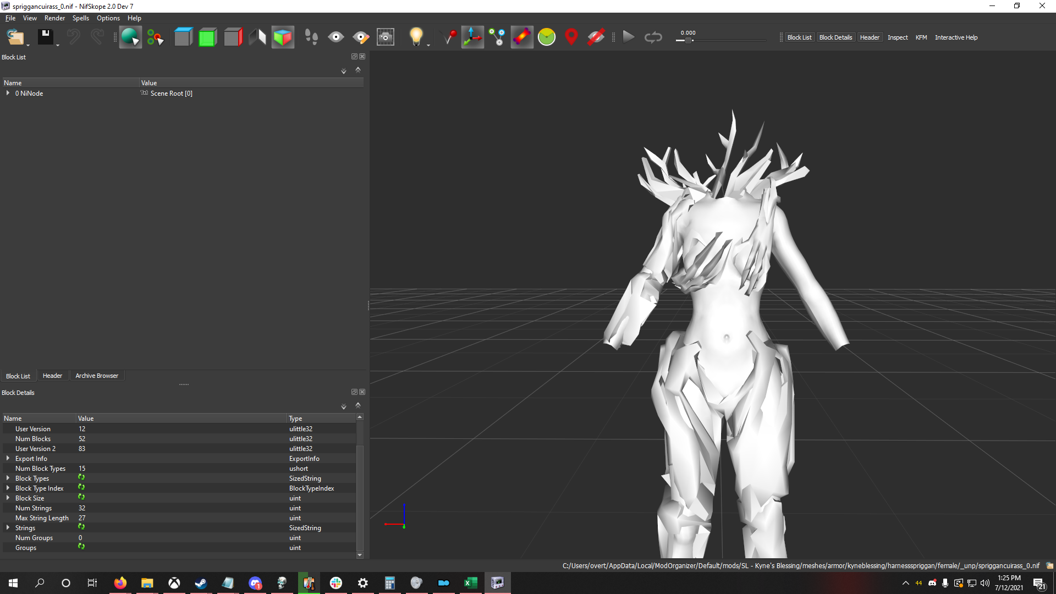Toggle Block List in top toolbar
The height and width of the screenshot is (594, 1056).
click(x=799, y=37)
